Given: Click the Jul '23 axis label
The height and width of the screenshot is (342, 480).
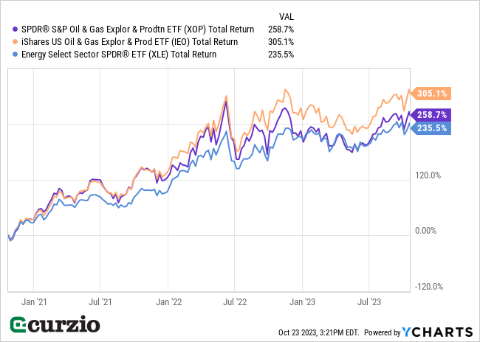Looking at the screenshot, I should (x=367, y=301).
